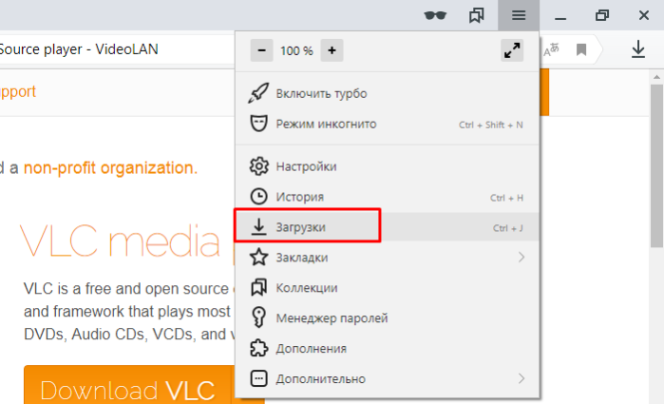Click the rocket turbo icon

click(x=258, y=93)
